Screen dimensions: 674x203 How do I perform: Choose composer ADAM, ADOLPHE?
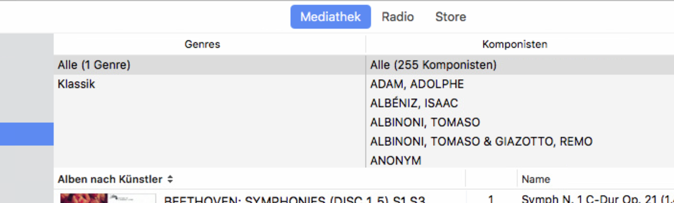tap(417, 84)
